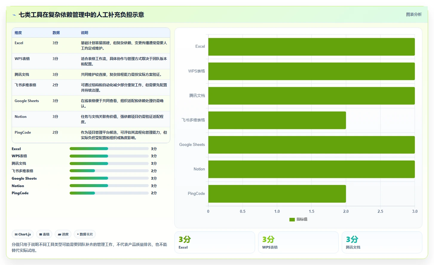Click the description starting 基础计划容易搭建
The height and width of the screenshot is (265, 434).
(124, 46)
